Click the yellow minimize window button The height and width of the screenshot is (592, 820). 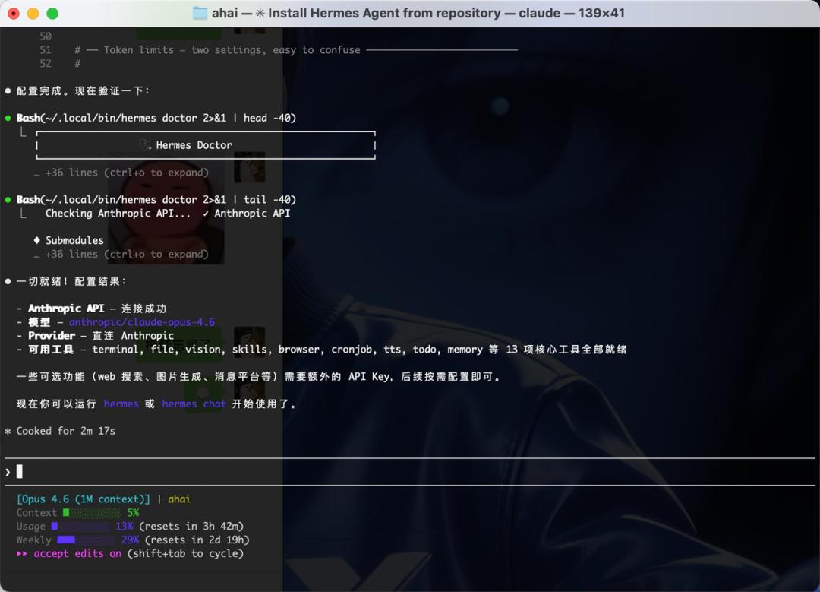(x=33, y=14)
